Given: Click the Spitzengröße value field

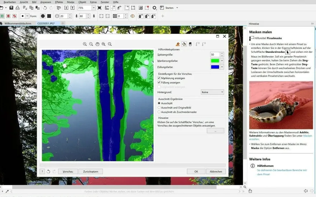Looking at the screenshot, I should pos(215,54).
